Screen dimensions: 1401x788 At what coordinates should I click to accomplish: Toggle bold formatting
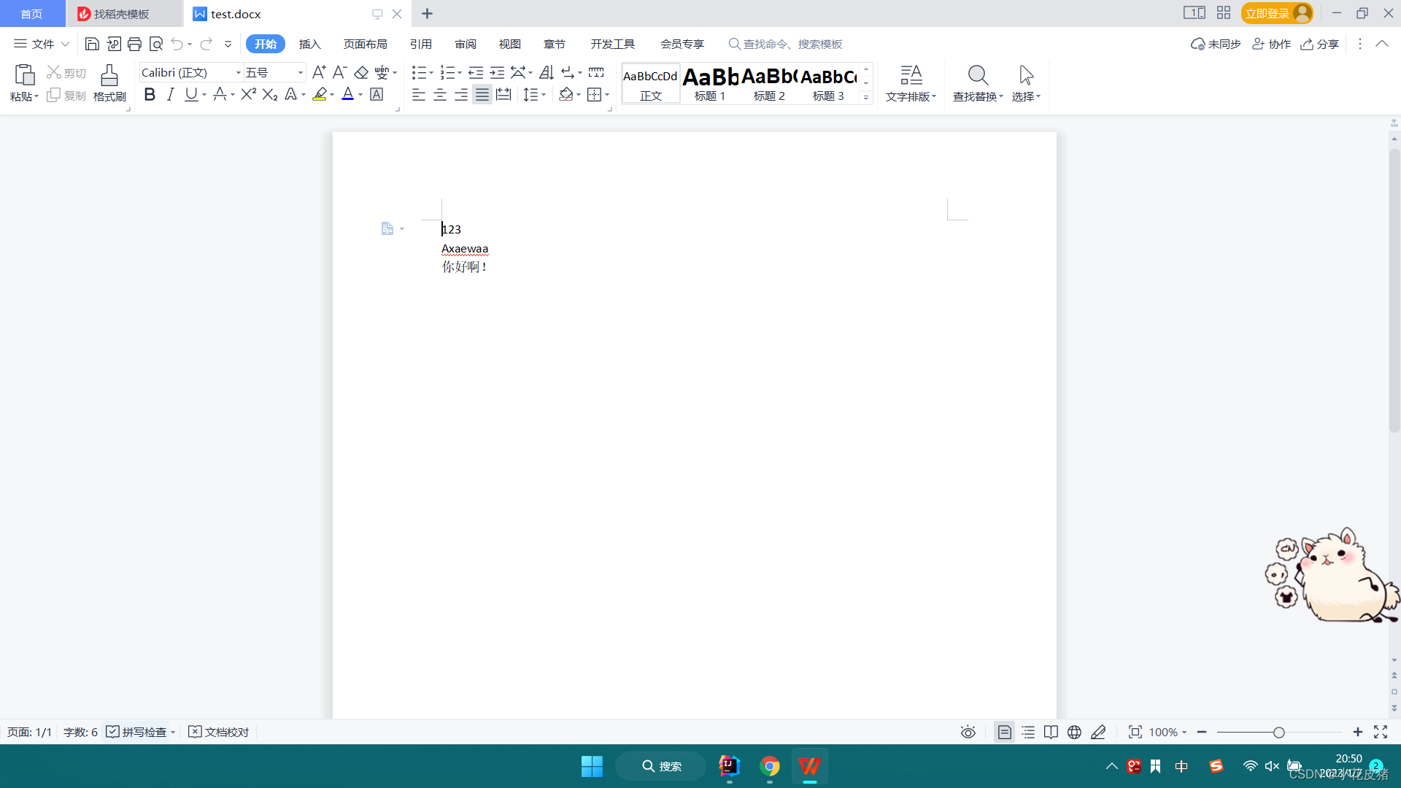pyautogui.click(x=150, y=94)
